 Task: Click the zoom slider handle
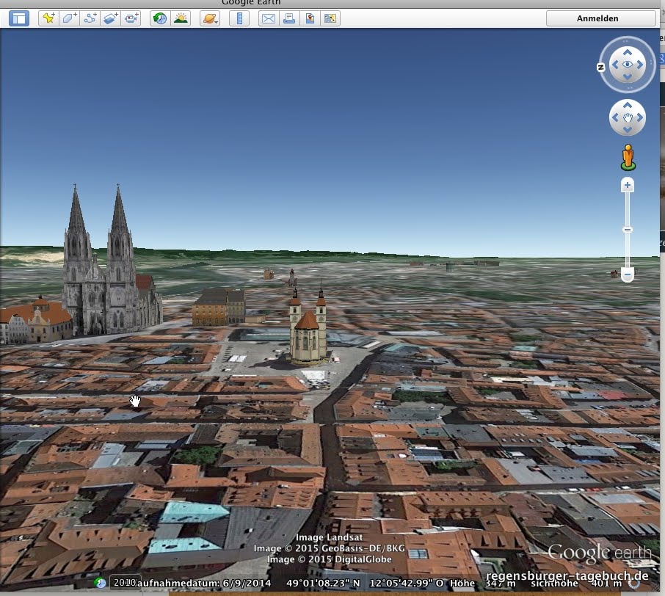628,230
